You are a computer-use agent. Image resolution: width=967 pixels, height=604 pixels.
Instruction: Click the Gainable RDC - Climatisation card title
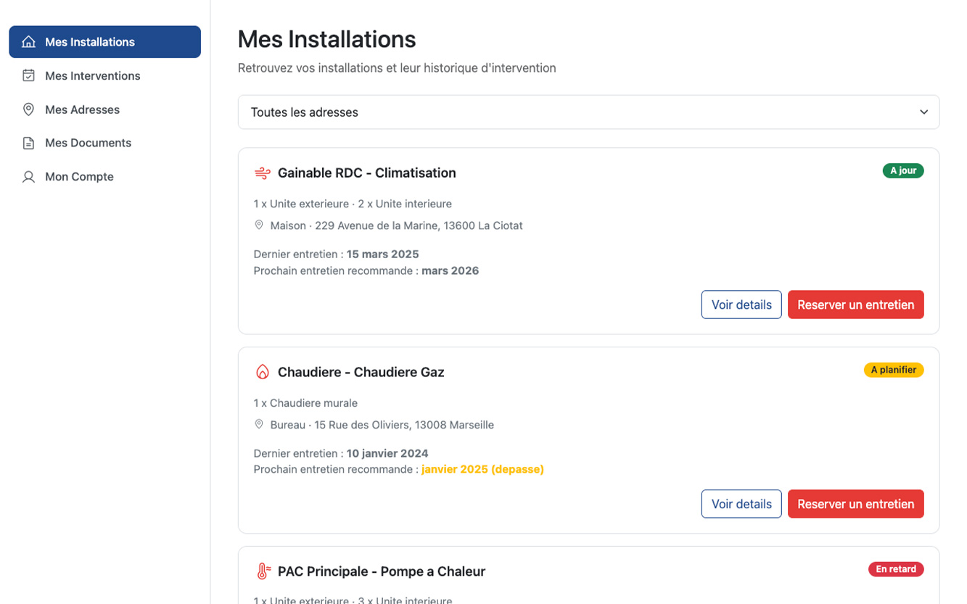[x=366, y=173]
